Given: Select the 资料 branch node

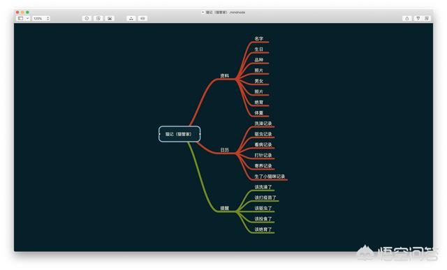Looking at the screenshot, I should click(x=225, y=76).
